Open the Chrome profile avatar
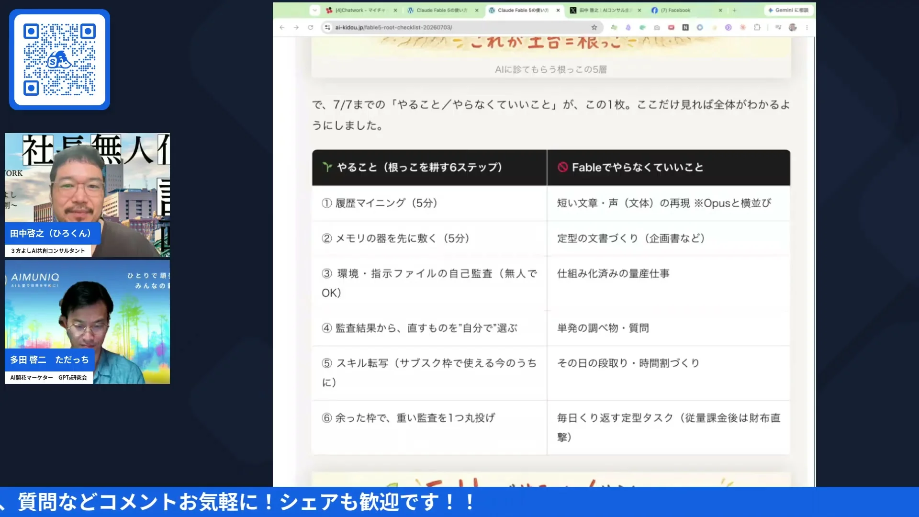 [793, 27]
